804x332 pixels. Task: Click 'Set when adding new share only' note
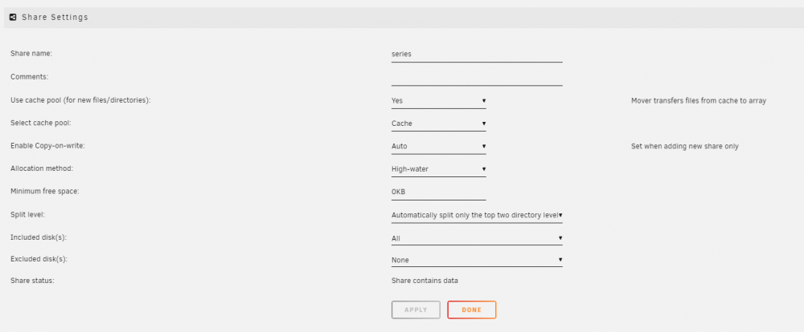tap(684, 146)
